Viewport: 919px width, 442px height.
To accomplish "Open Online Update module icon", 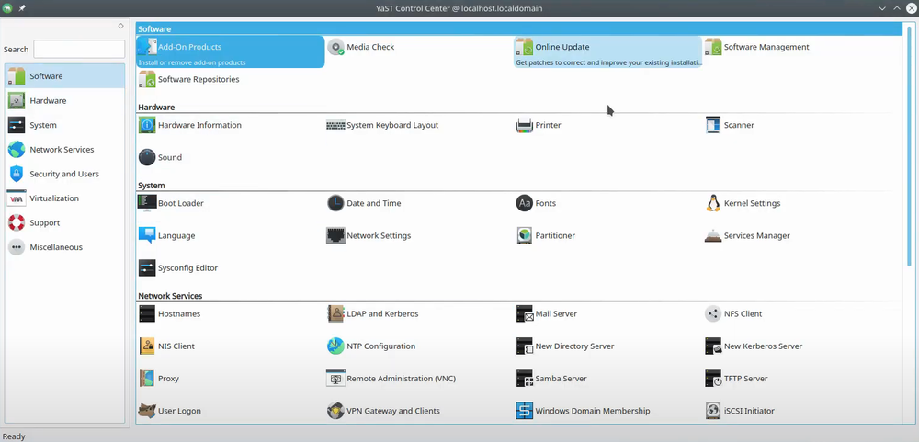I will click(x=525, y=47).
